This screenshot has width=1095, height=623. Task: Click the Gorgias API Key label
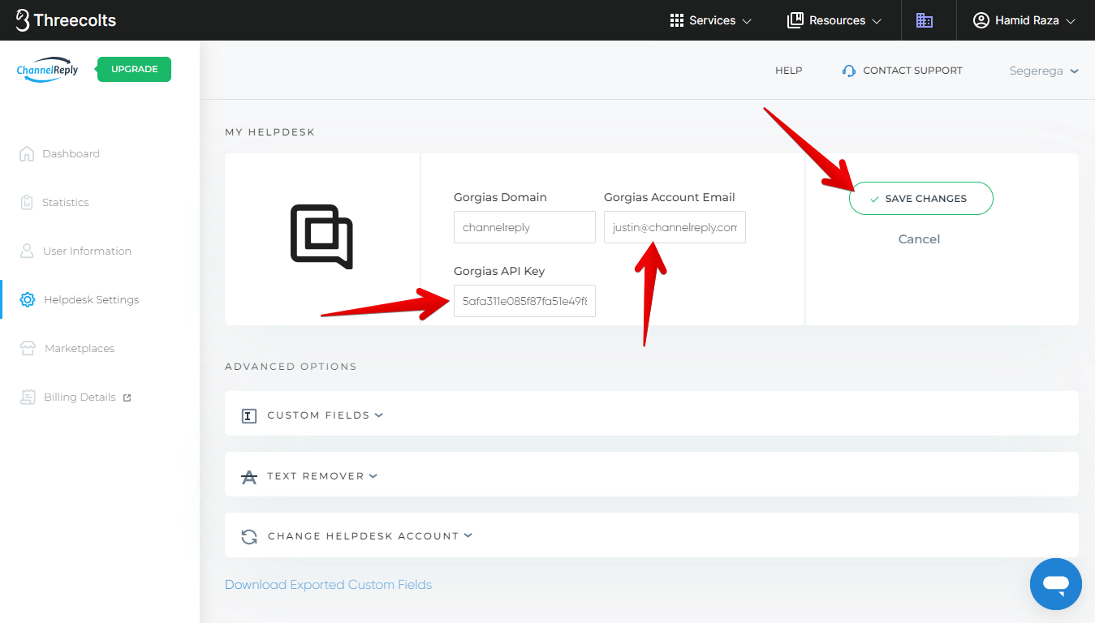pos(499,271)
